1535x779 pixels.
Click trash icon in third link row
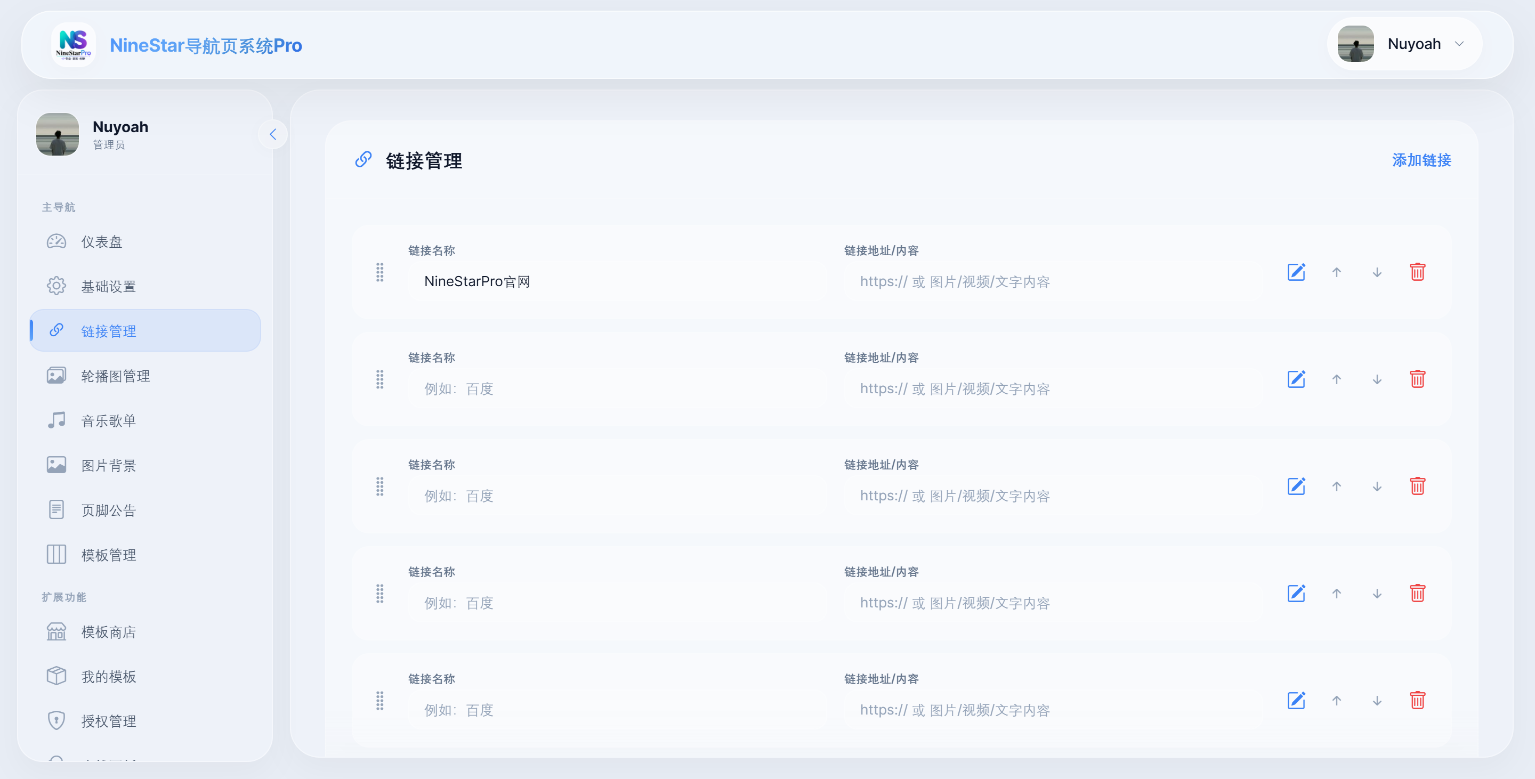1418,486
